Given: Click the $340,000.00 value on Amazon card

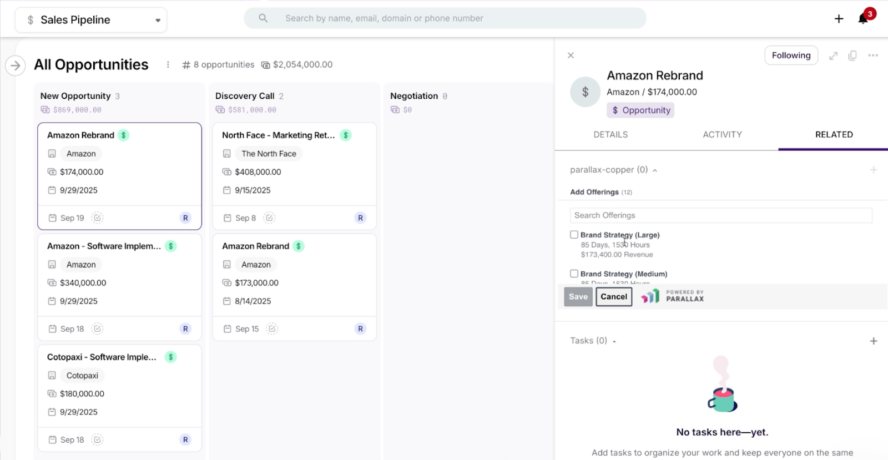Looking at the screenshot, I should [83, 283].
